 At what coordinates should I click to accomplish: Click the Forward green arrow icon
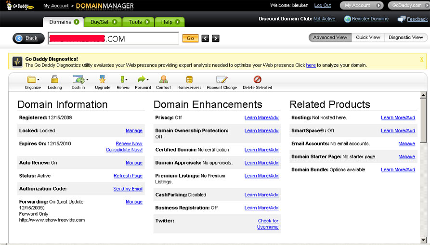[x=142, y=79]
